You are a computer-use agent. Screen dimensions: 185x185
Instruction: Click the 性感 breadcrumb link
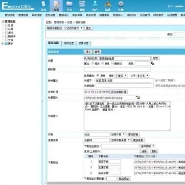pos(70,22)
